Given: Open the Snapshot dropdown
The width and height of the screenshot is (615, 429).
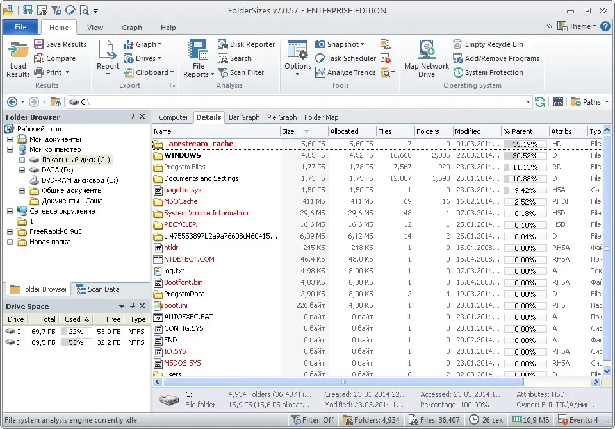Looking at the screenshot, I should 340,44.
